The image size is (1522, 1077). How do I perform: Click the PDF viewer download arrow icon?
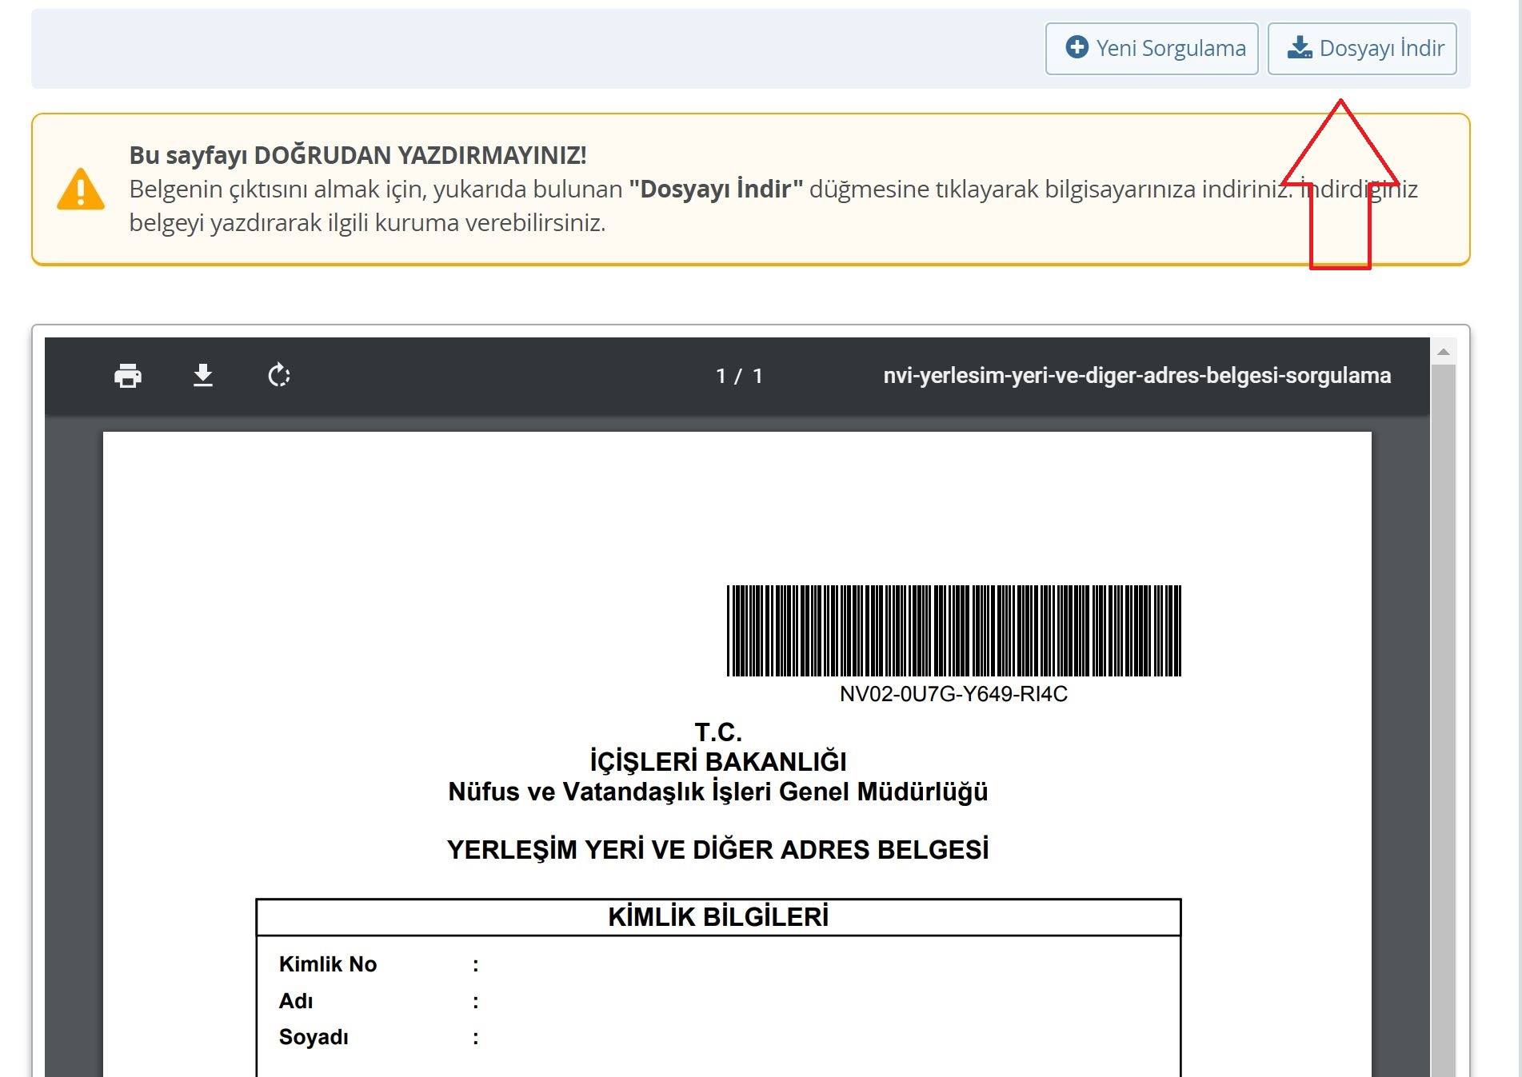click(203, 375)
